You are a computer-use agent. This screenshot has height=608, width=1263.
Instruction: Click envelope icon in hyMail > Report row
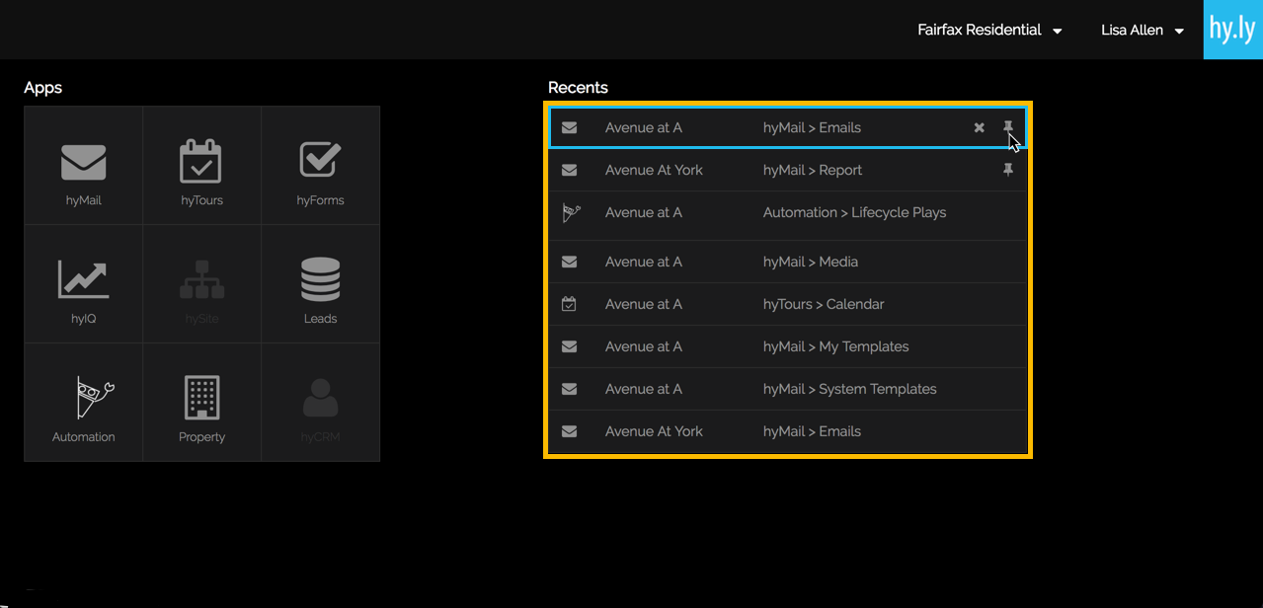[569, 170]
